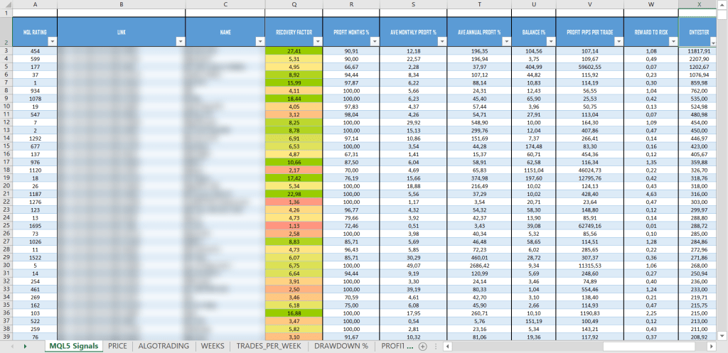The width and height of the screenshot is (728, 353).
Task: Click the horizontal scrollbar right arrow
Action: pos(712,346)
